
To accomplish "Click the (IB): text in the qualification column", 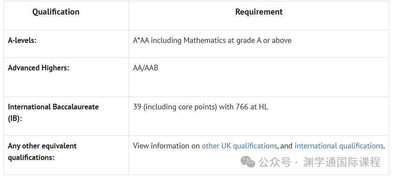I will coord(15,118).
